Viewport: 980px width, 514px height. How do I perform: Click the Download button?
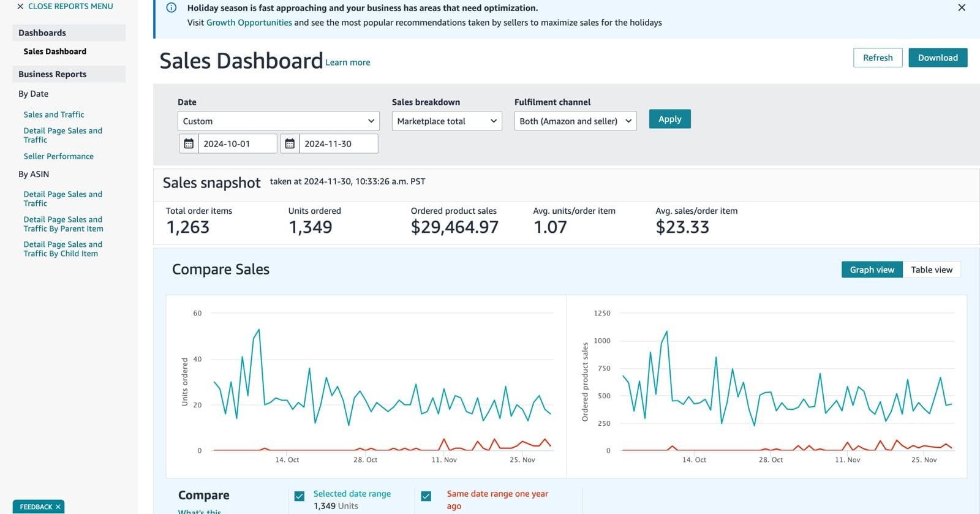click(x=937, y=58)
